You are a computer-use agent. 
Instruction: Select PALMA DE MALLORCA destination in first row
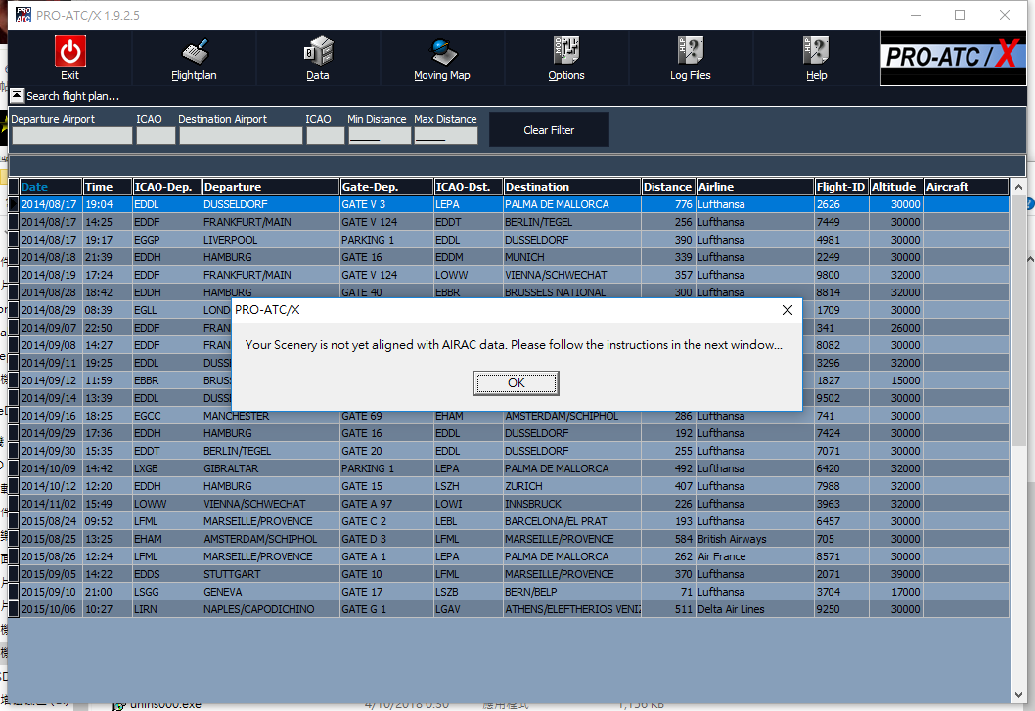(572, 204)
